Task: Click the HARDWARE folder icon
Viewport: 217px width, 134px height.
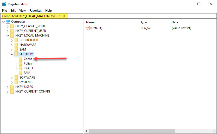Action: (x=16, y=45)
